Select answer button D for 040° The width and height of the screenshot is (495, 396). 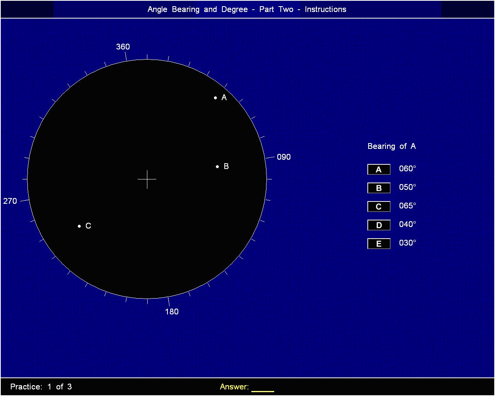pyautogui.click(x=379, y=225)
